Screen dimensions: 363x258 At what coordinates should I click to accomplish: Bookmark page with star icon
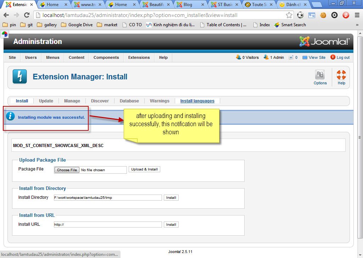pyautogui.click(x=289, y=15)
